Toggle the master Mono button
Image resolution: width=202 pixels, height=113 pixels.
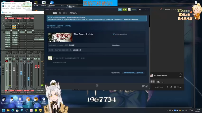coord(36,56)
